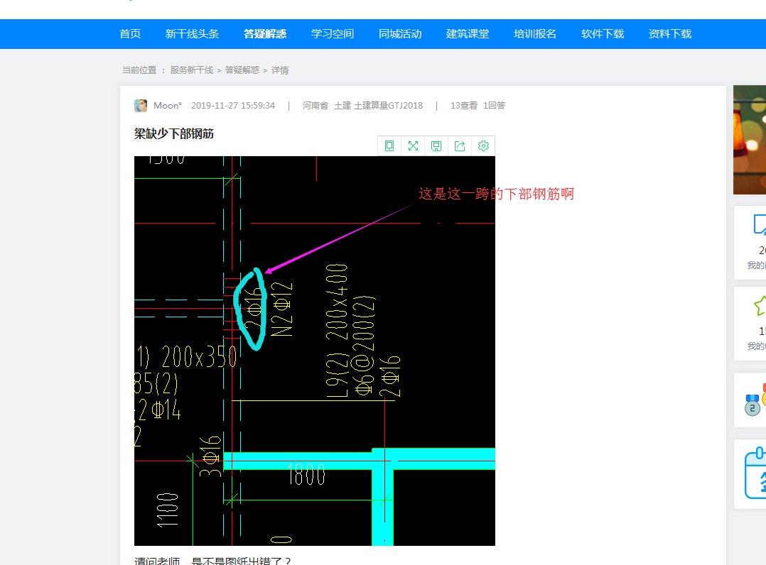Select 建筑课堂 from the navigation bar

(x=468, y=33)
